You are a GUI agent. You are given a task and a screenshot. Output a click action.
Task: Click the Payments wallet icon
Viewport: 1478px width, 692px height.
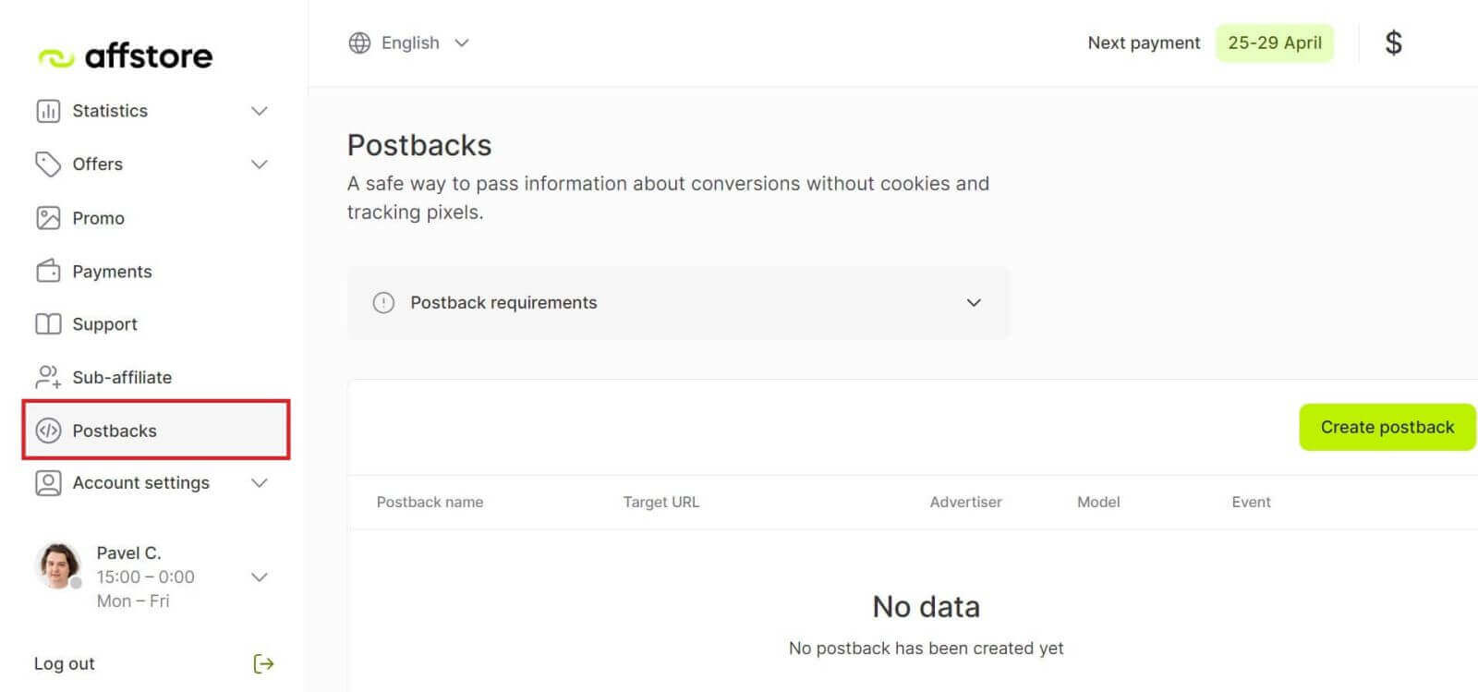(48, 272)
